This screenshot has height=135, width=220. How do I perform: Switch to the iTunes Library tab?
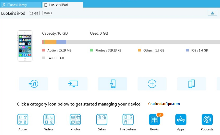tap(21, 5)
